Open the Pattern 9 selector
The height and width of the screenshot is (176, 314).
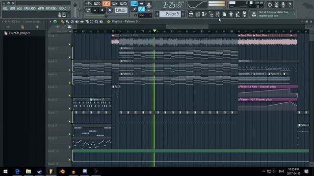pos(170,14)
